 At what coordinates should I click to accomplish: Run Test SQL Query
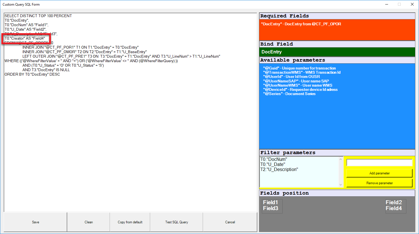177,222
